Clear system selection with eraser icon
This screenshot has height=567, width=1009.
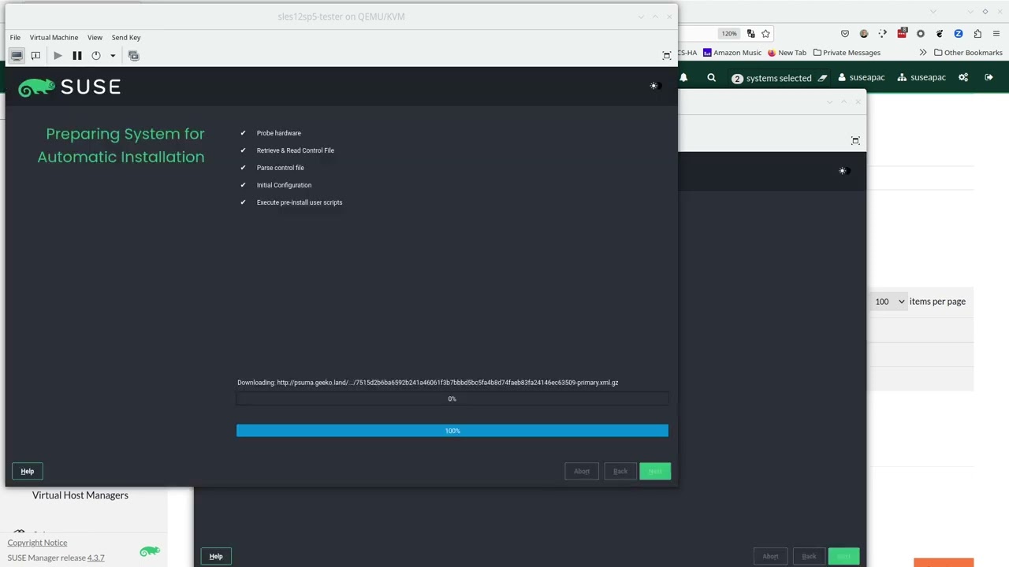(x=822, y=77)
